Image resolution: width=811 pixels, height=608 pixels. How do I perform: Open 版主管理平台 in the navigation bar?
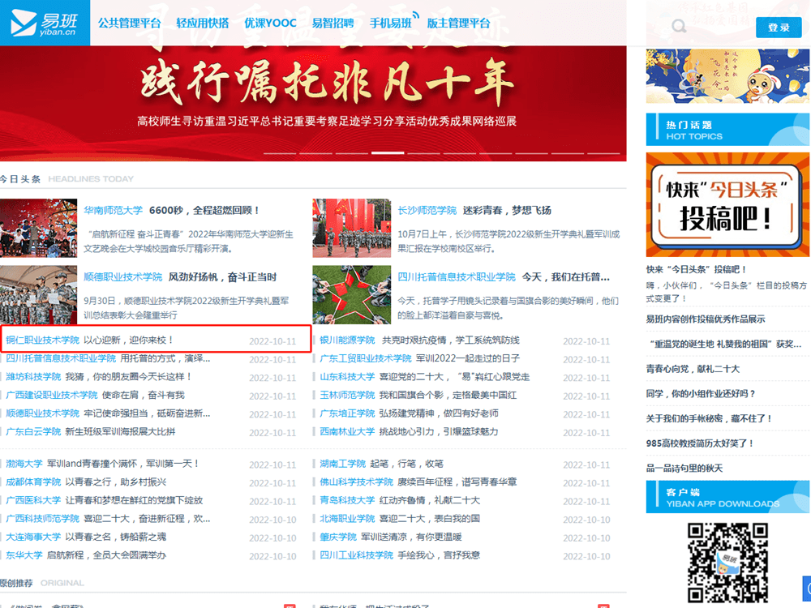click(x=458, y=24)
